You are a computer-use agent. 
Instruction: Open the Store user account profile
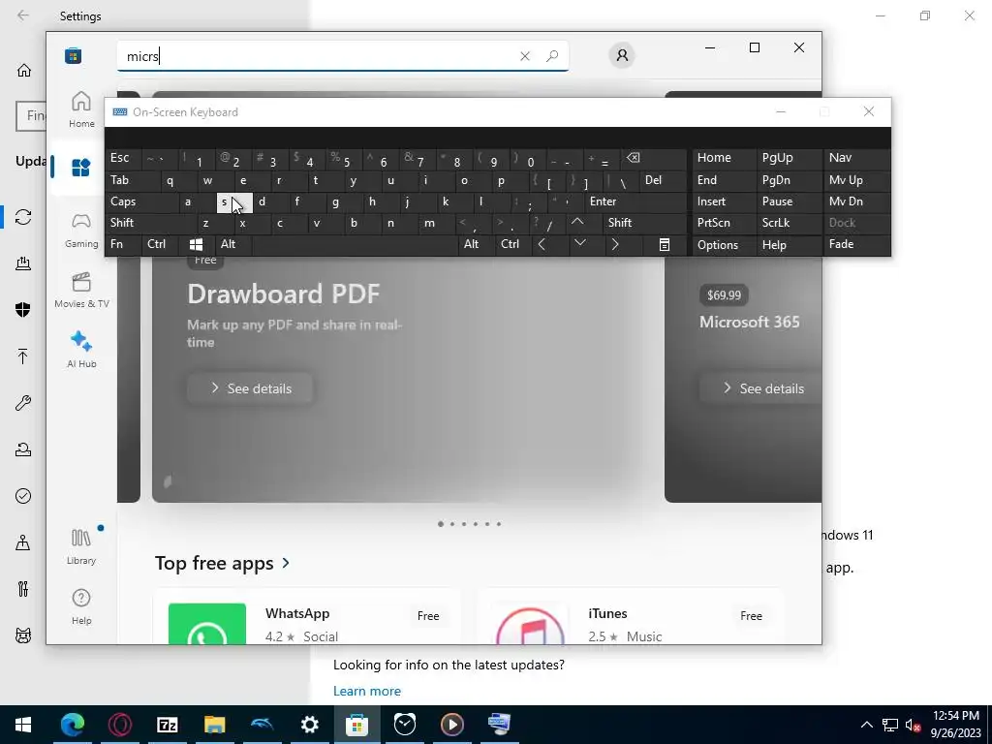click(622, 55)
